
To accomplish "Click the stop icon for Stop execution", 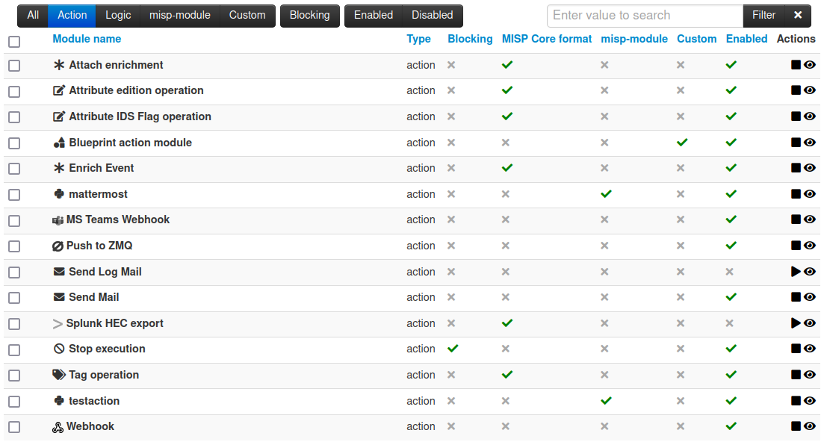I will pyautogui.click(x=796, y=349).
